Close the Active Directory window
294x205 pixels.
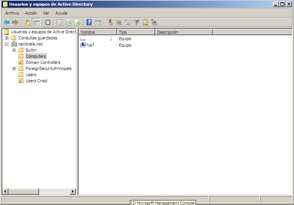(289, 4)
